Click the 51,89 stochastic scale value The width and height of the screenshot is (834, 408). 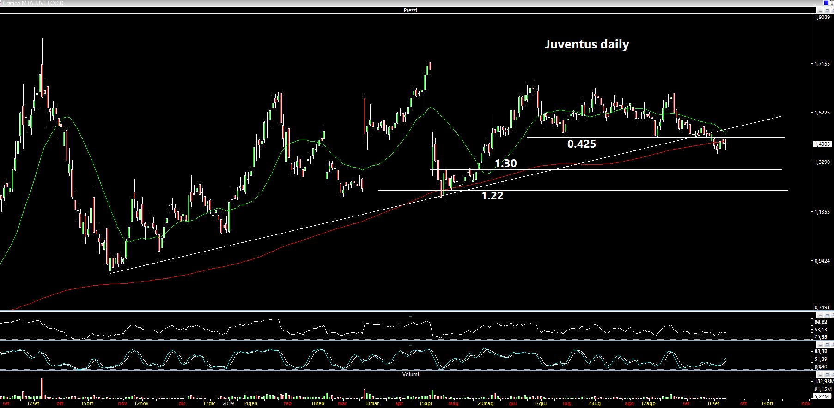point(821,359)
